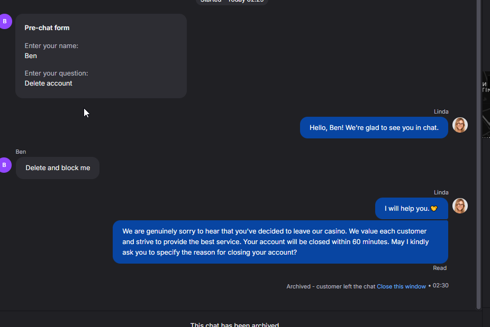Click the "Hello, Ben!" greeting bubble
Screen dimensions: 490x327
(x=374, y=128)
